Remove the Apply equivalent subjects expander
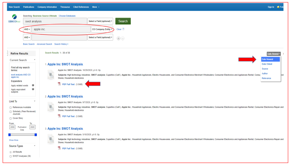 pyautogui.click(x=33, y=89)
